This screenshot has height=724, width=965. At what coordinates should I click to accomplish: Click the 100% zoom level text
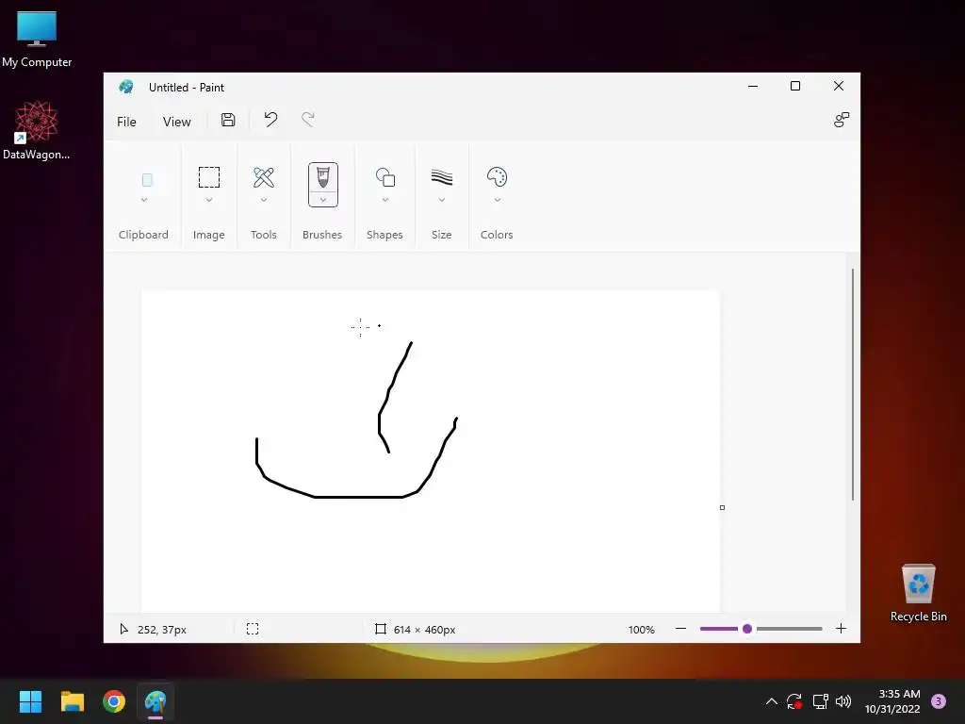tap(641, 629)
